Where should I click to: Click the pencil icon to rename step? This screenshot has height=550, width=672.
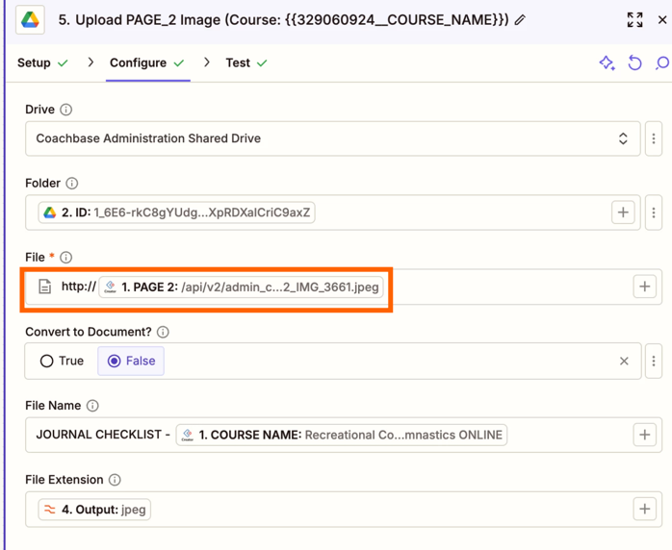[x=521, y=19]
